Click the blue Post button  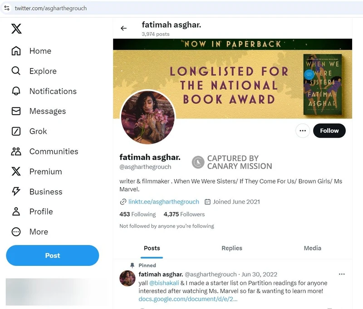click(52, 255)
